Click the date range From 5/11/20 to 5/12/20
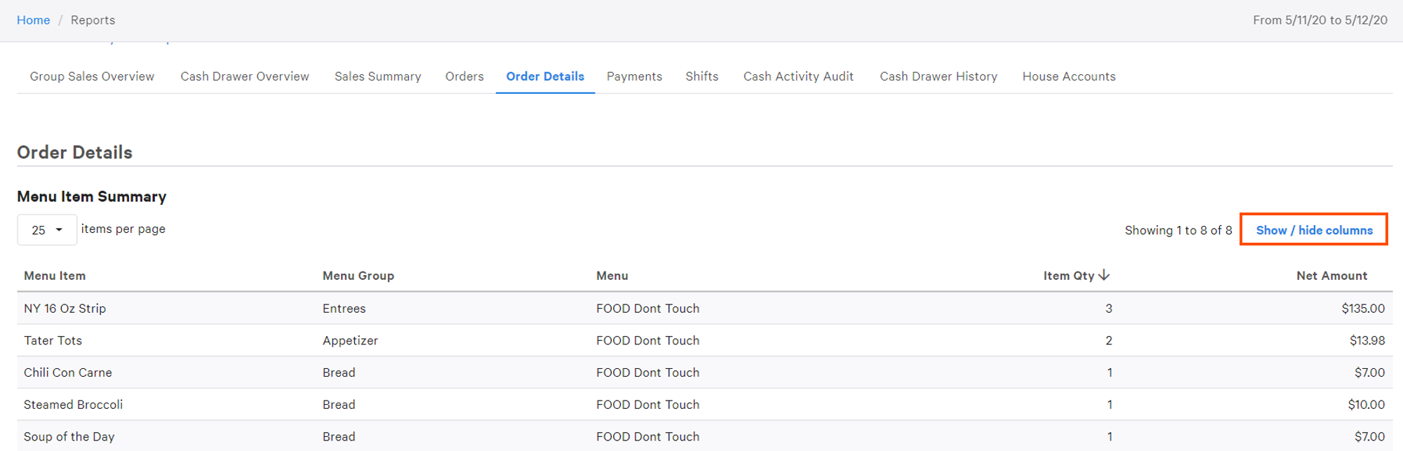The width and height of the screenshot is (1403, 451). pos(1320,20)
